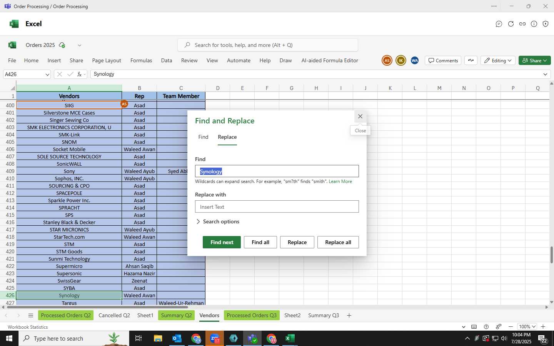Check cloud save status icon
Viewport: 554px width, 346px height.
[x=62, y=45]
